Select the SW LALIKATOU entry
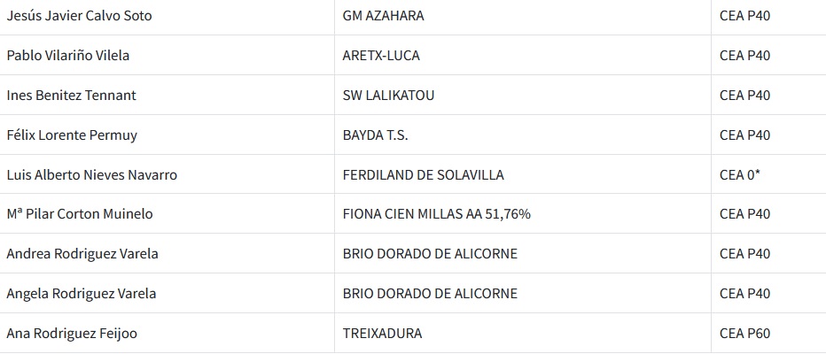Image resolution: width=826 pixels, height=354 pixels. pos(388,96)
